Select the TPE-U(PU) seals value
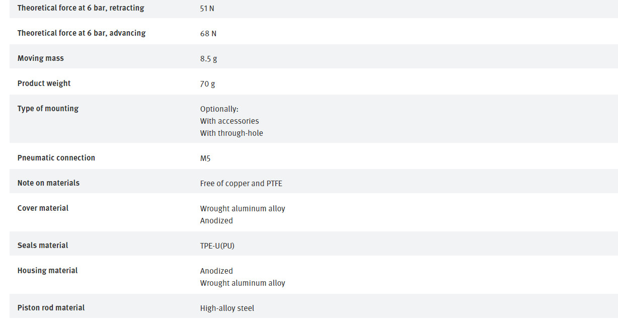Image resolution: width=618 pixels, height=325 pixels. pyautogui.click(x=217, y=246)
